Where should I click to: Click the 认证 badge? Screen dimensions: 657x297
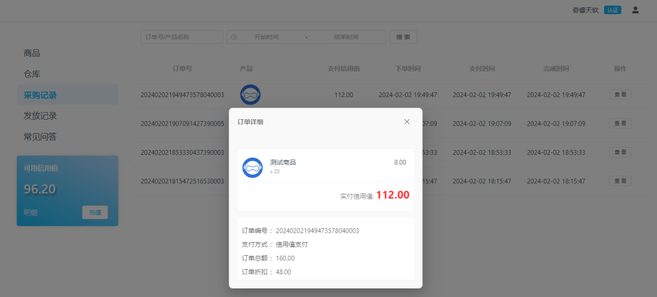(612, 10)
